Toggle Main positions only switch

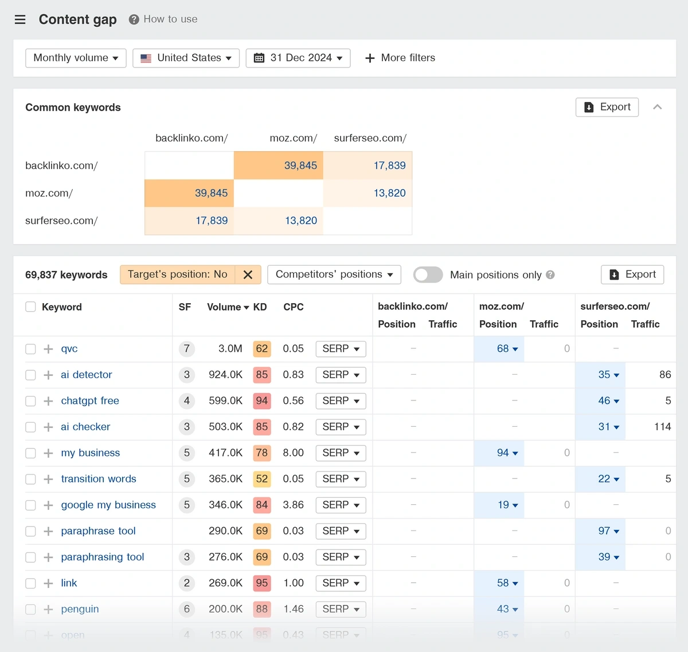pyautogui.click(x=428, y=275)
